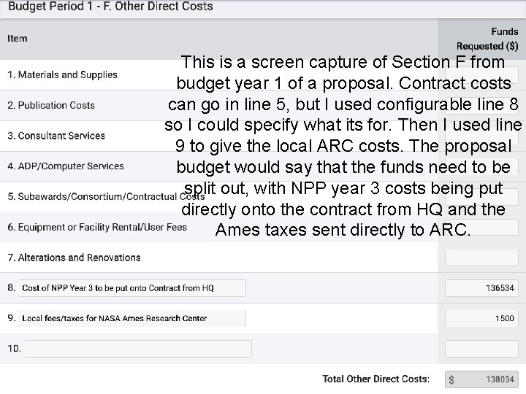Focus the empty line 10 description field

click(136, 349)
